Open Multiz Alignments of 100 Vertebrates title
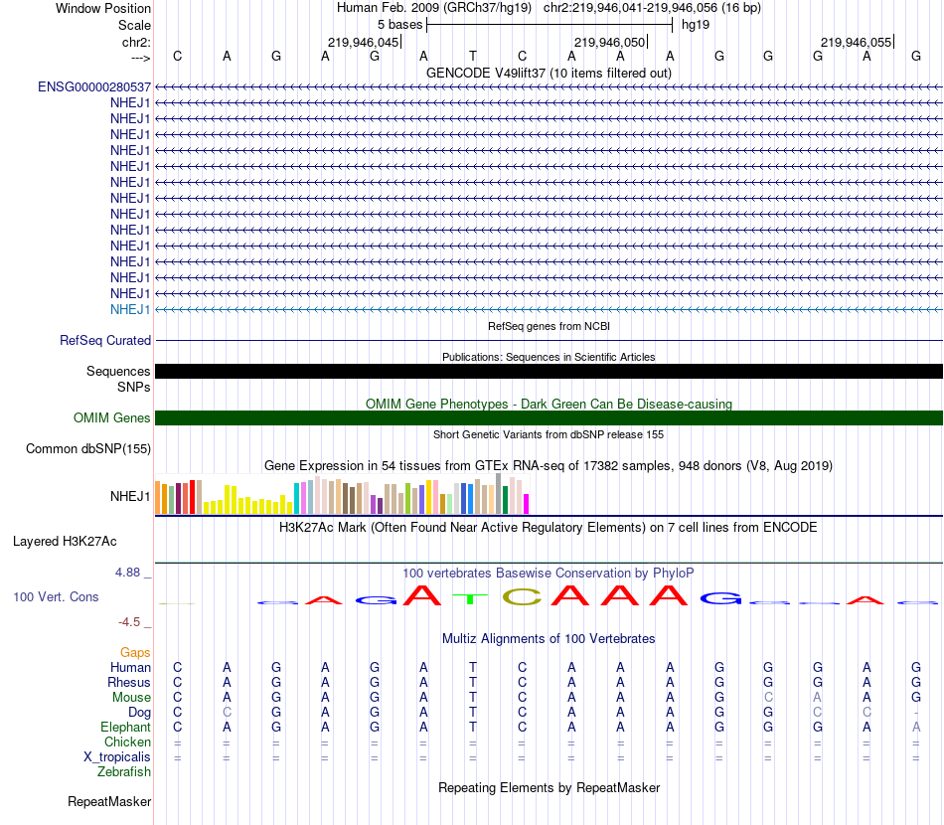This screenshot has width=944, height=825. [x=549, y=639]
